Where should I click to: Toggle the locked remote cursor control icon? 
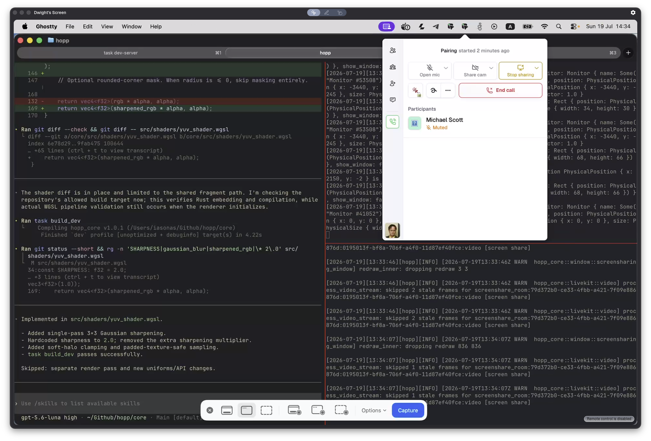tap(415, 90)
